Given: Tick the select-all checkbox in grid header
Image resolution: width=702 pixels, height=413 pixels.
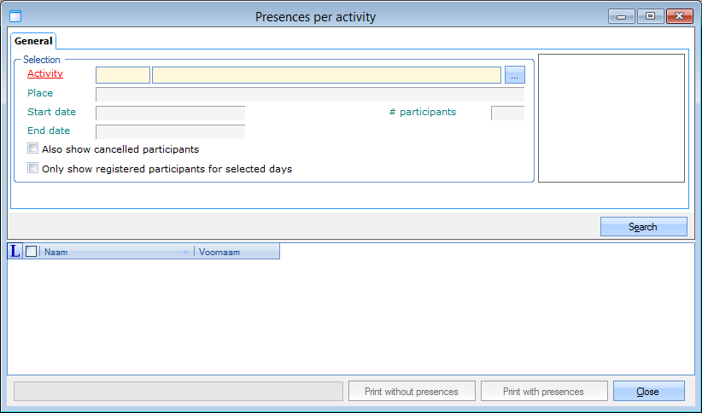Looking at the screenshot, I should (x=32, y=252).
